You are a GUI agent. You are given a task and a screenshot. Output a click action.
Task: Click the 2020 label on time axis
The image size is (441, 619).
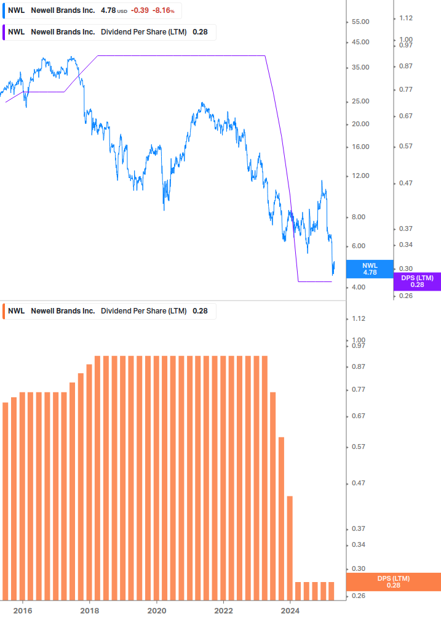tap(156, 611)
